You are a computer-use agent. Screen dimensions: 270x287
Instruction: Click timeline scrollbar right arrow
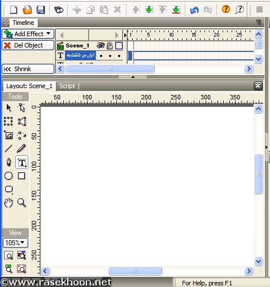point(249,69)
